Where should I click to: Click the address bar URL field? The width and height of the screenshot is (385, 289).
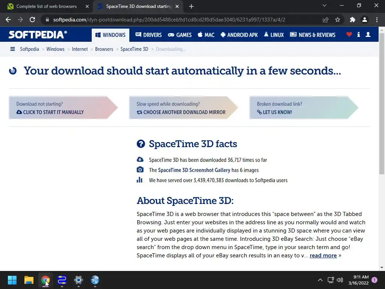(169, 20)
